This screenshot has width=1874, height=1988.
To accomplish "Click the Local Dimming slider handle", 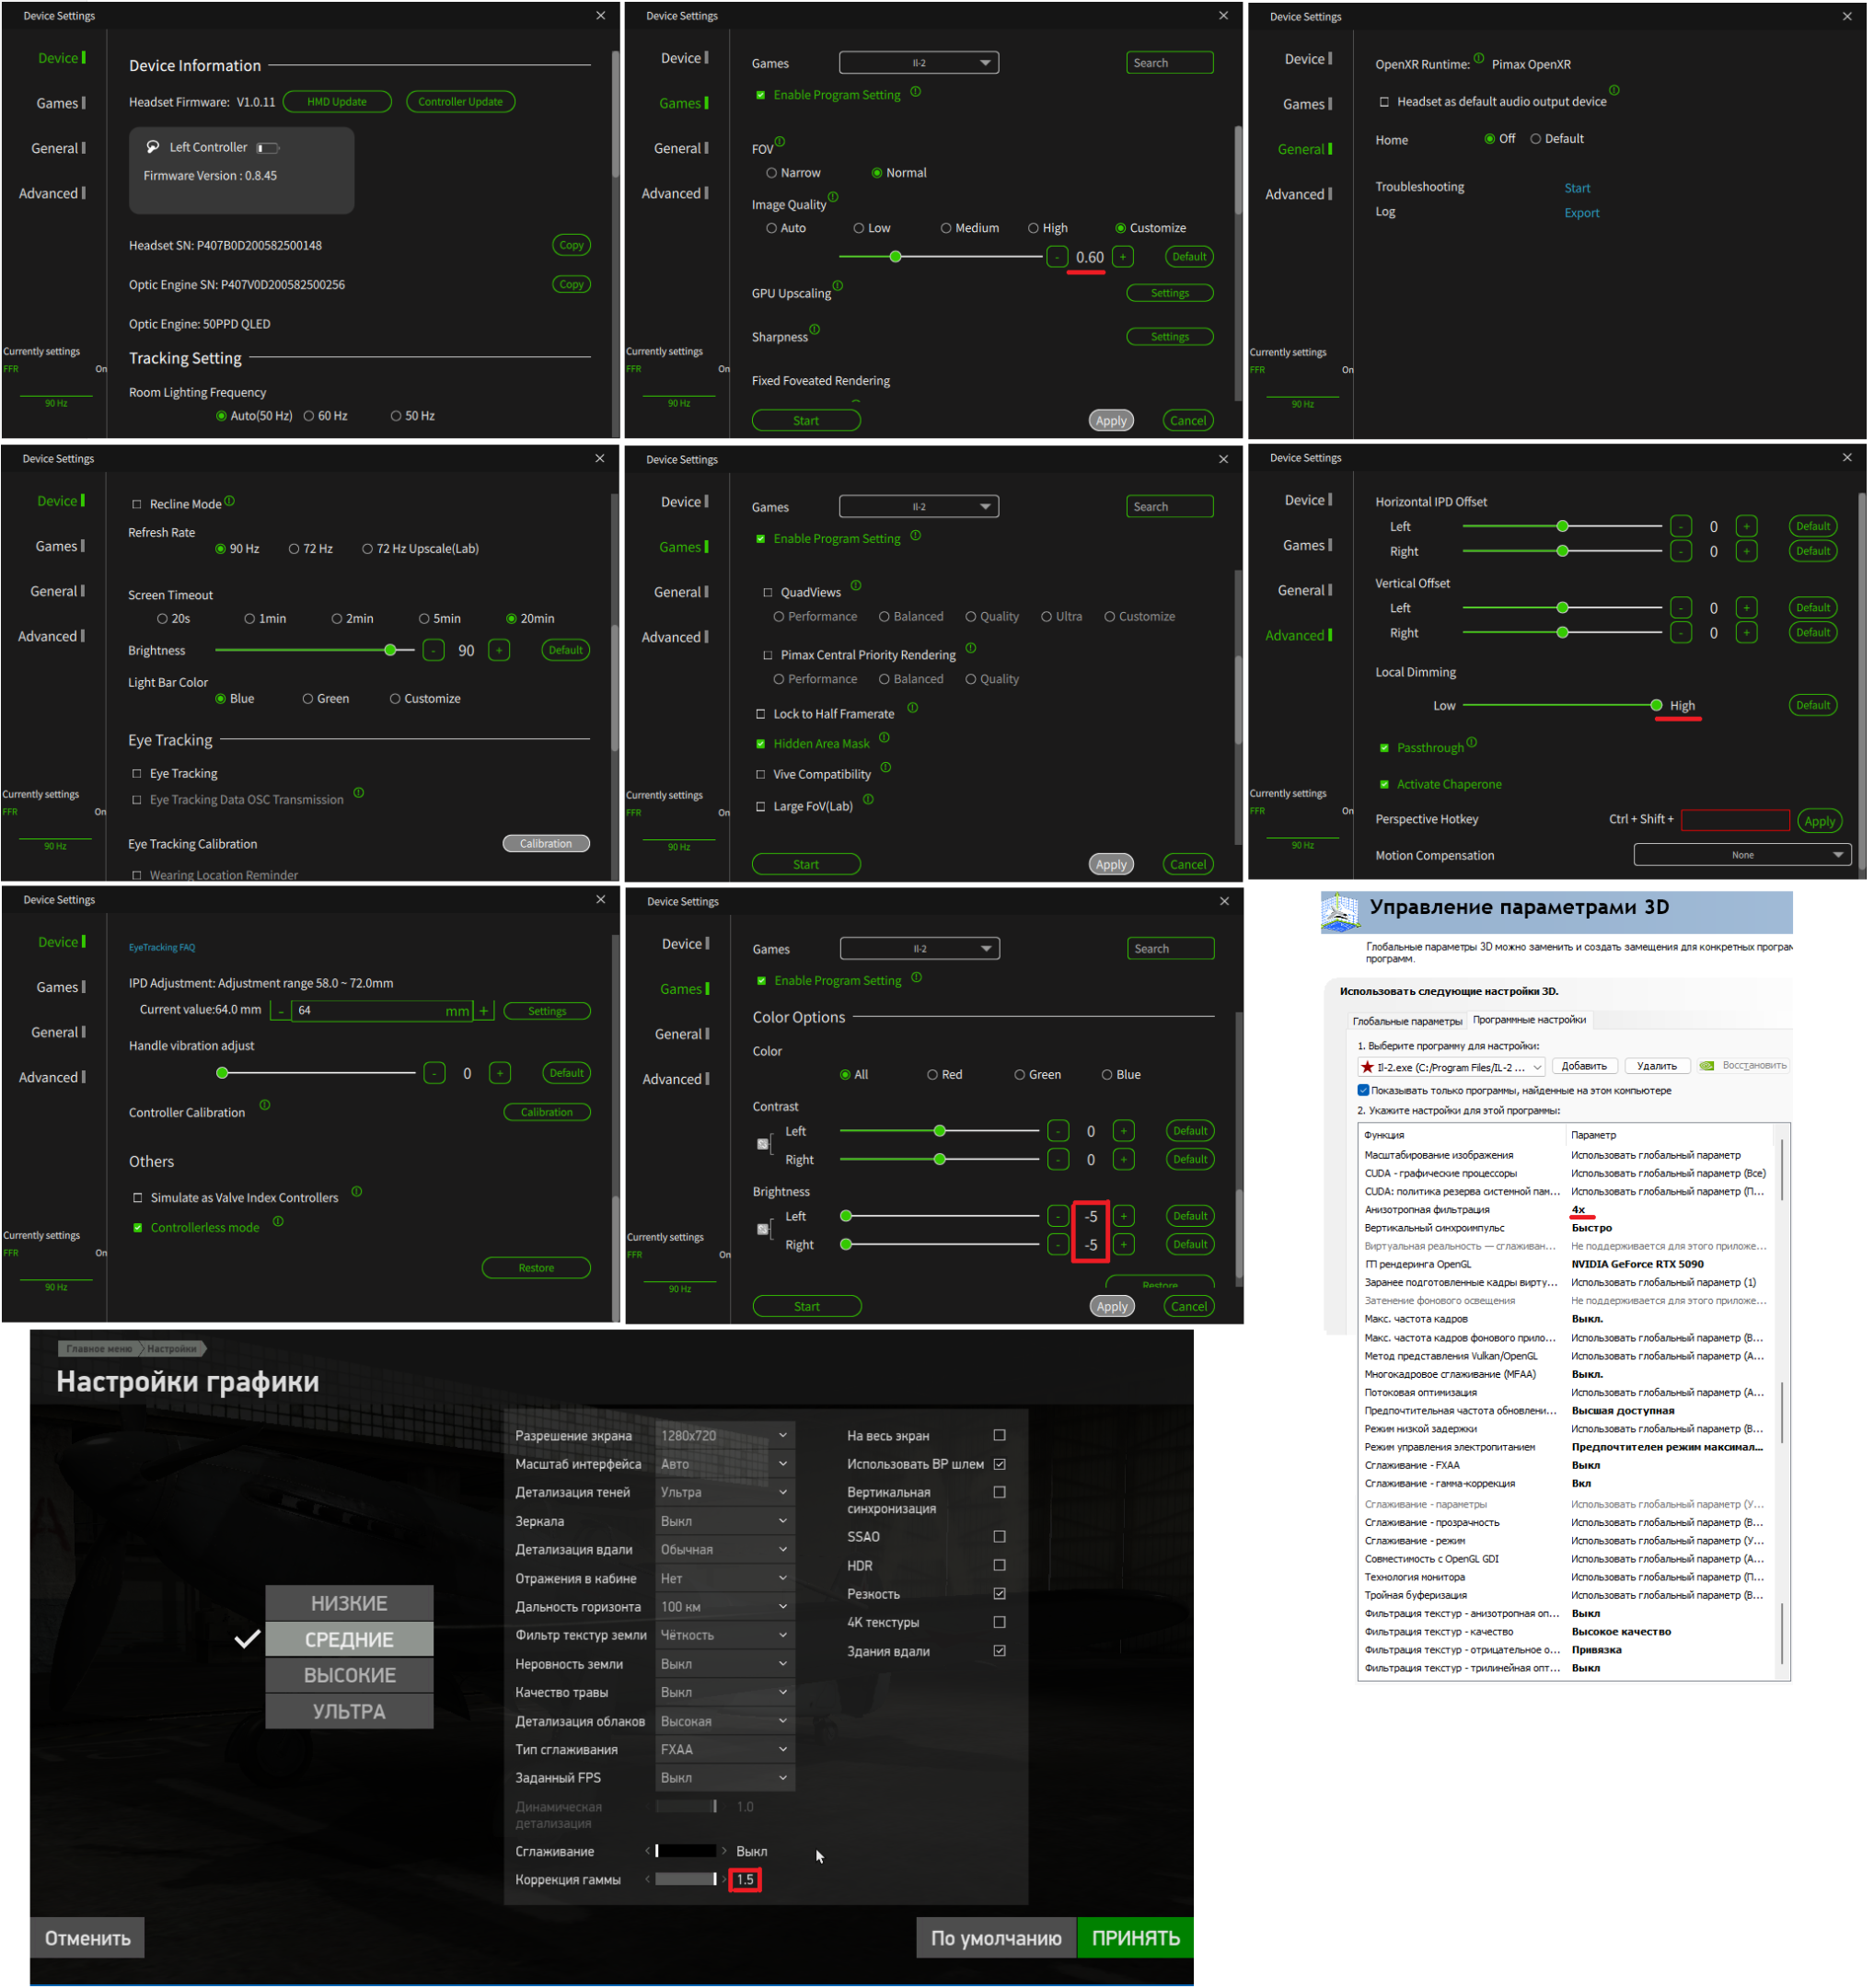I will 1657,706.
